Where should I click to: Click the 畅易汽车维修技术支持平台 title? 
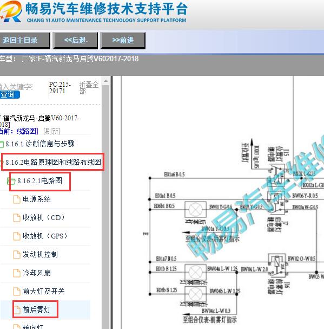point(106,9)
